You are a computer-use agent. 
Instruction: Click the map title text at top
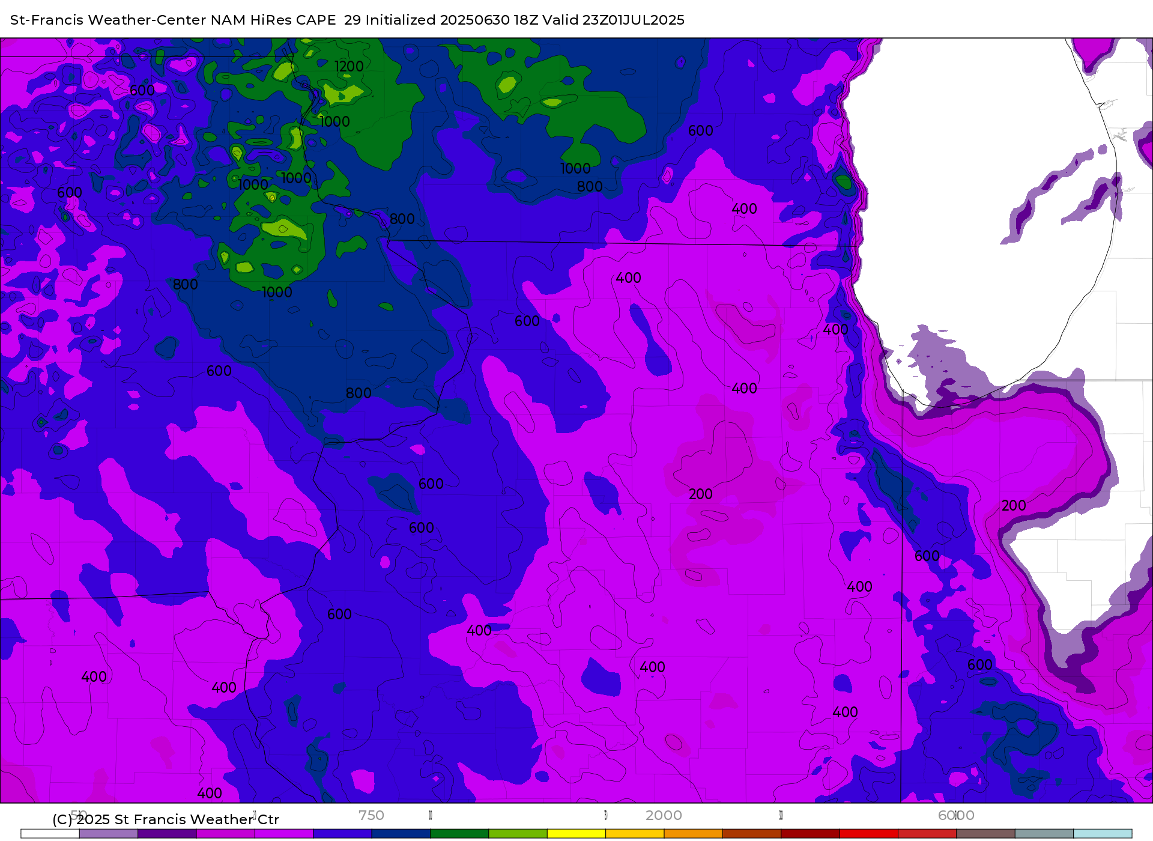tap(347, 20)
